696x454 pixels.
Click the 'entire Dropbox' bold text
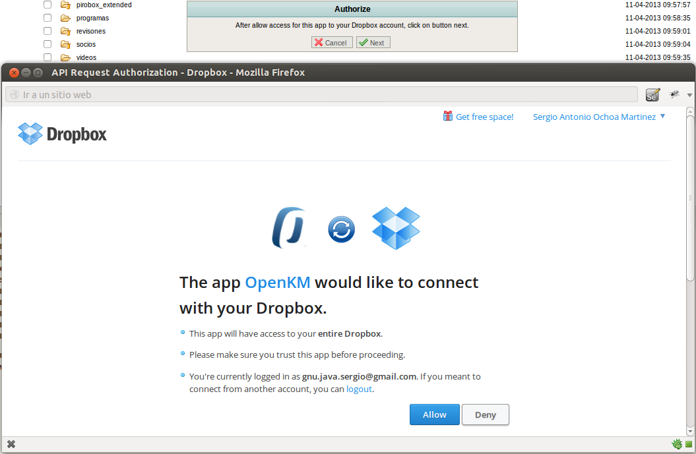[350, 333]
